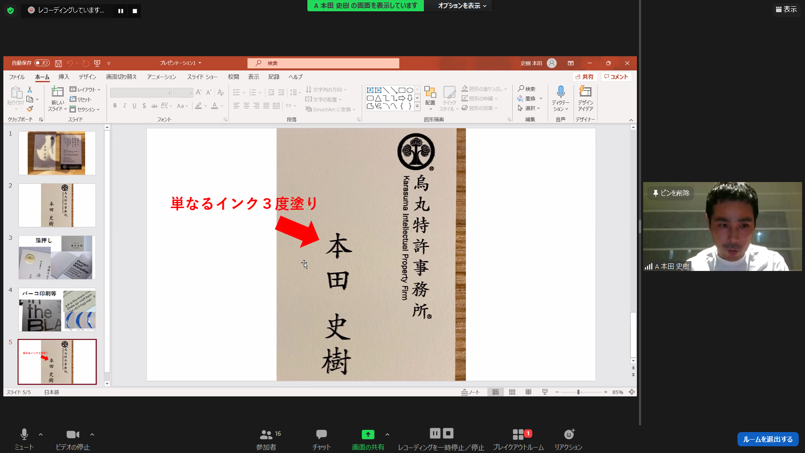Open the font name combo box
Screen dimensions: 805x453
pyautogui.click(x=141, y=93)
